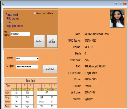The width and height of the screenshot is (128, 109).
Task: Click the Gender value Female
Action: pos(88,86)
